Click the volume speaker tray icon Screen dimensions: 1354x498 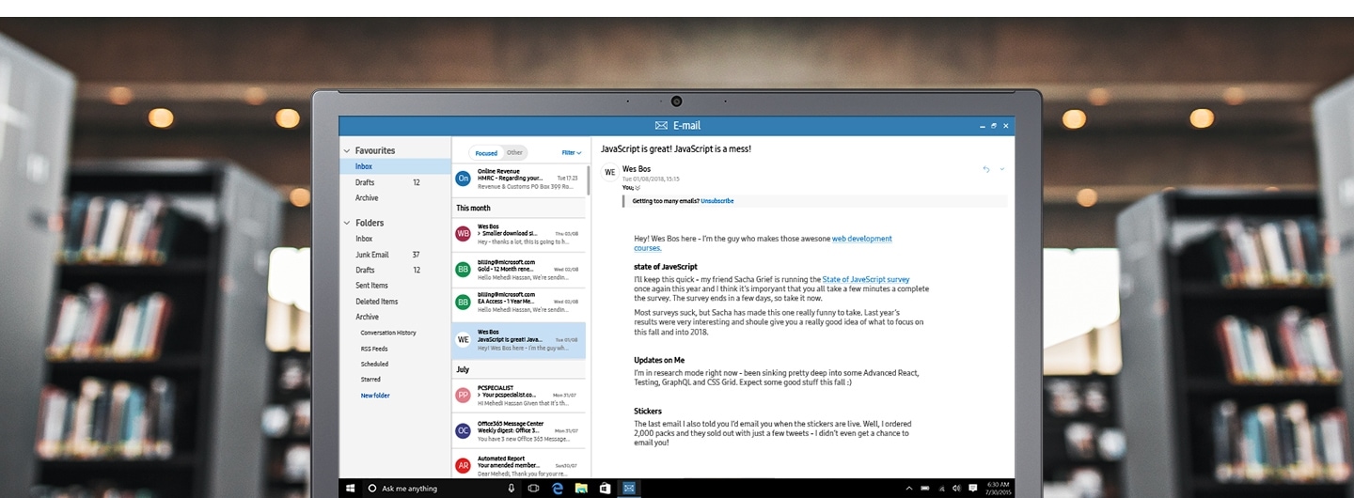pos(956,489)
